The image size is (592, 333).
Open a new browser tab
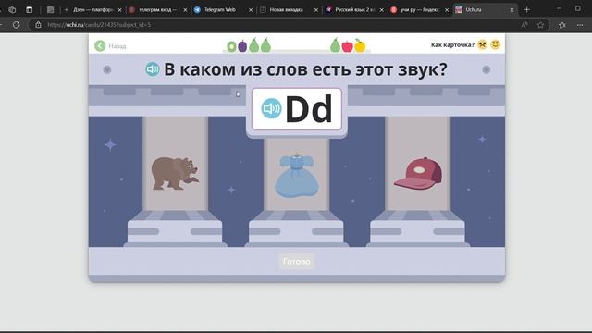tap(527, 10)
